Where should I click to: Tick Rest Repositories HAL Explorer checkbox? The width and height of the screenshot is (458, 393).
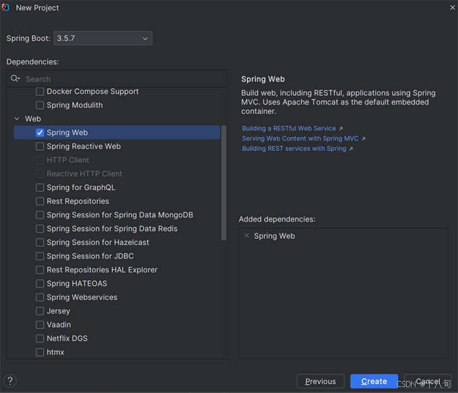pyautogui.click(x=40, y=269)
